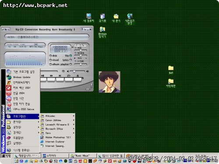Click the loud speaker icon right of volume
The height and width of the screenshot is (164, 219).
(88, 71)
